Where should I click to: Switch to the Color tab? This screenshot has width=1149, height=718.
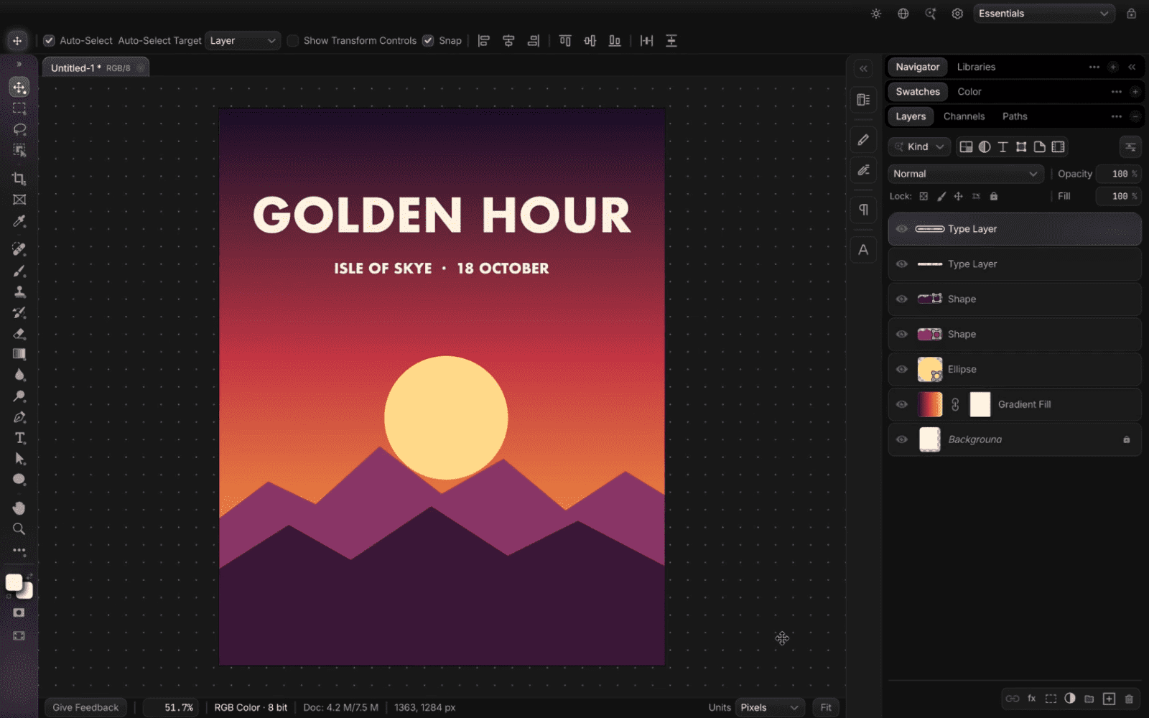(969, 92)
